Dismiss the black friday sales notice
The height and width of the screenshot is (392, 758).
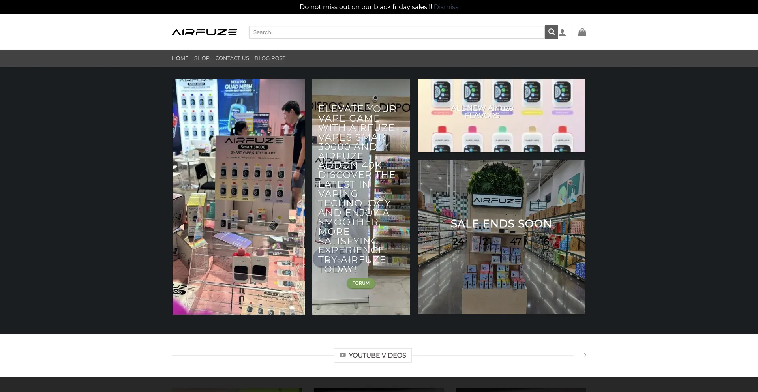tap(446, 7)
